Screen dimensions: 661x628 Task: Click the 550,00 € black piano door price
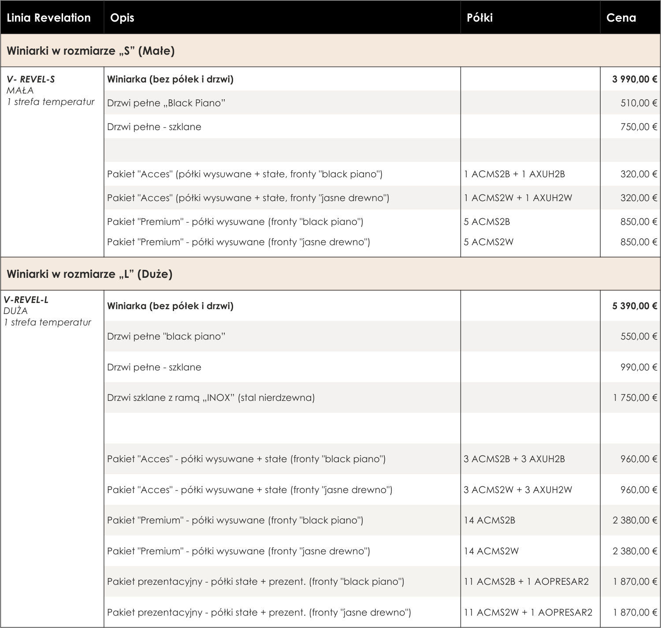click(639, 336)
